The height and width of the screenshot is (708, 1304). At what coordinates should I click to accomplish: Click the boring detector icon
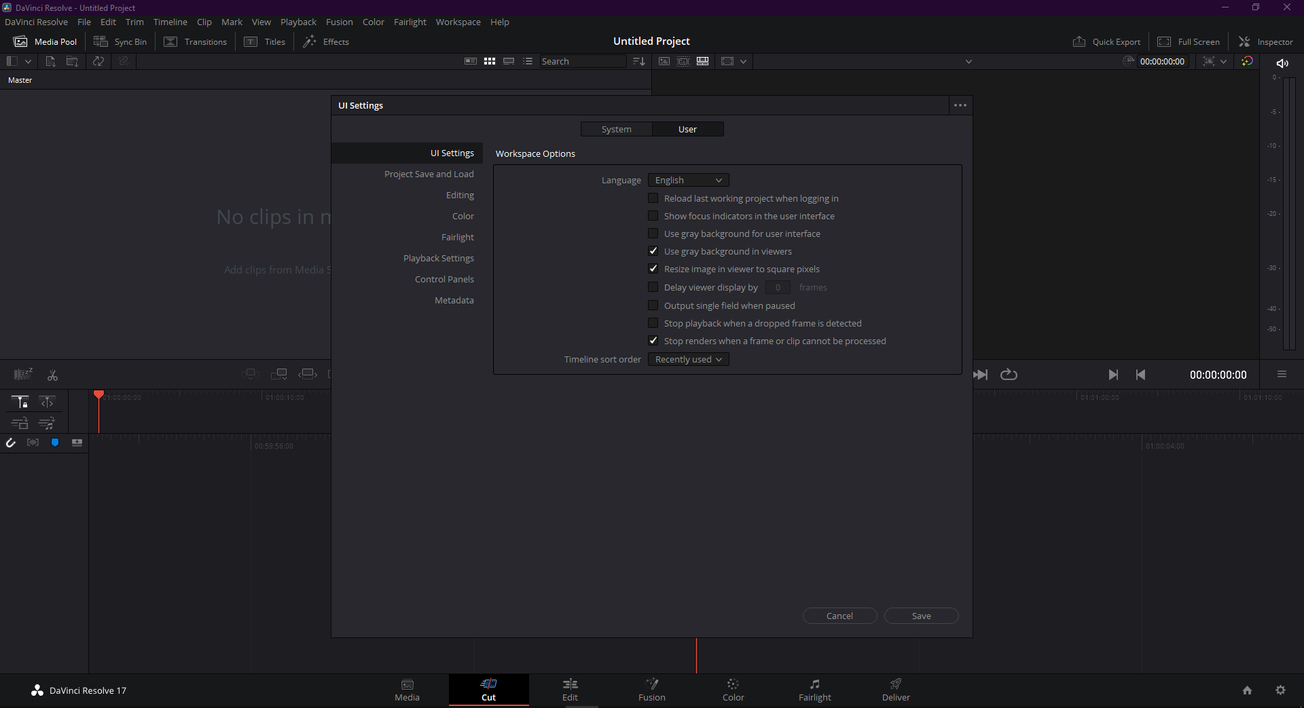23,374
